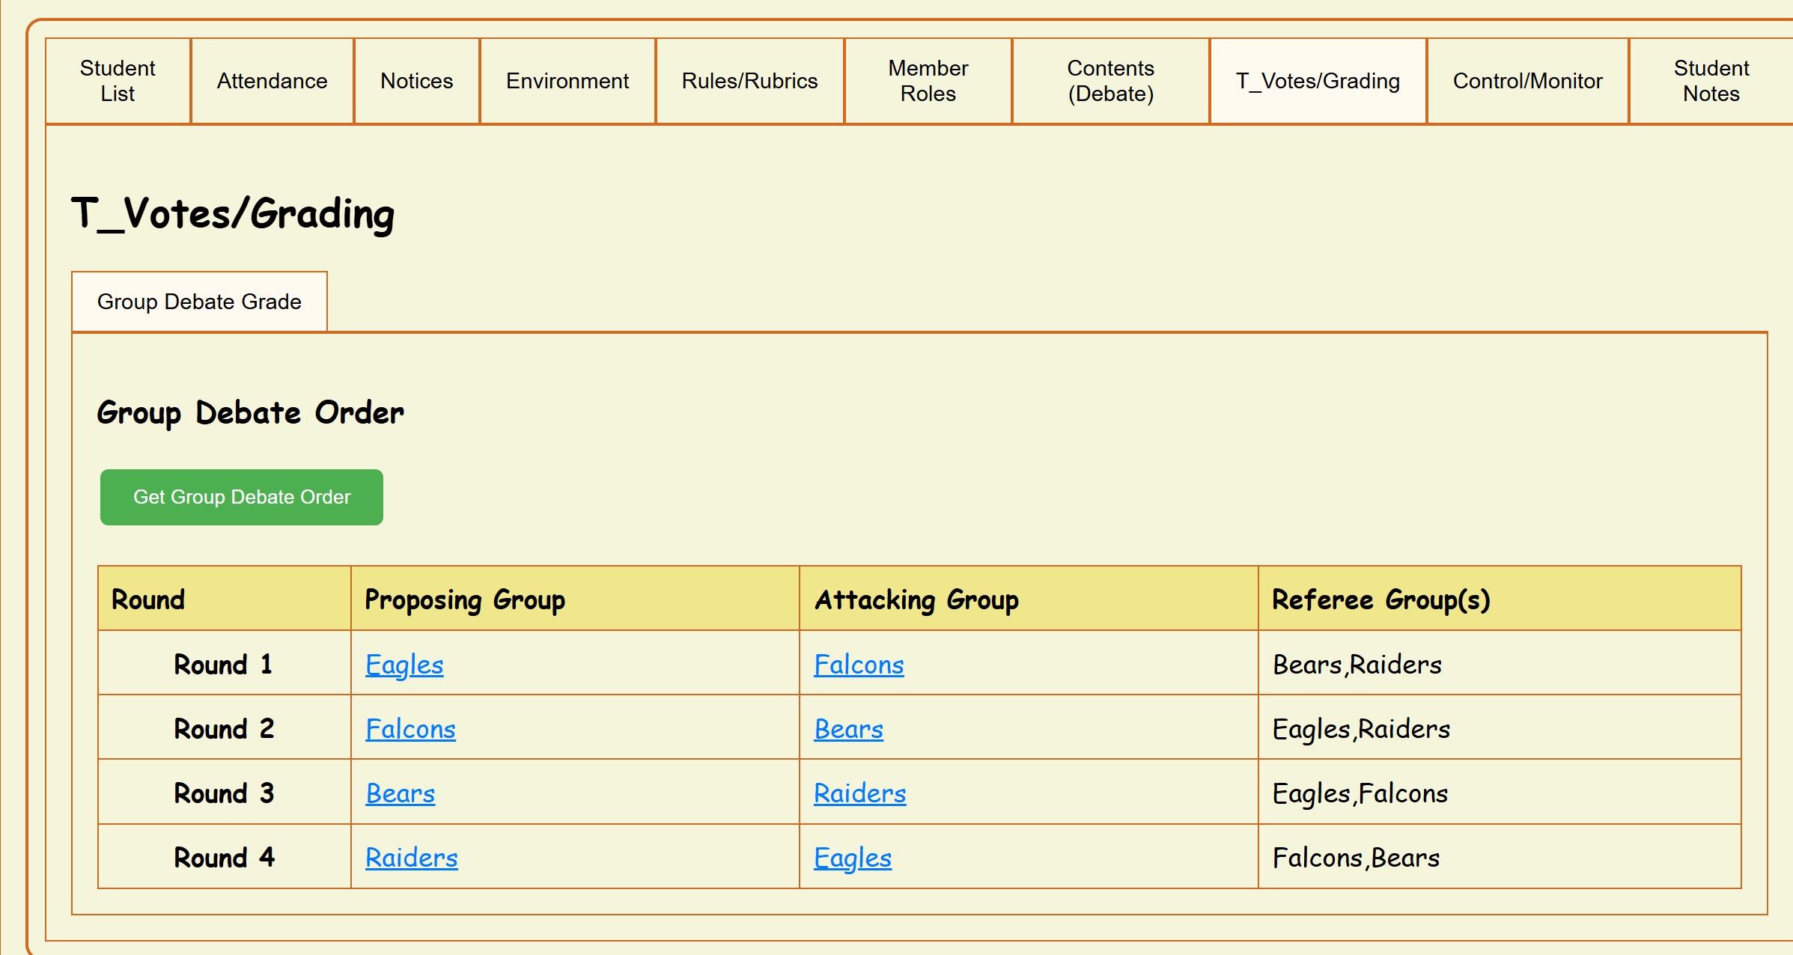Click Raiders link in Round 4 proposing group

pos(411,858)
